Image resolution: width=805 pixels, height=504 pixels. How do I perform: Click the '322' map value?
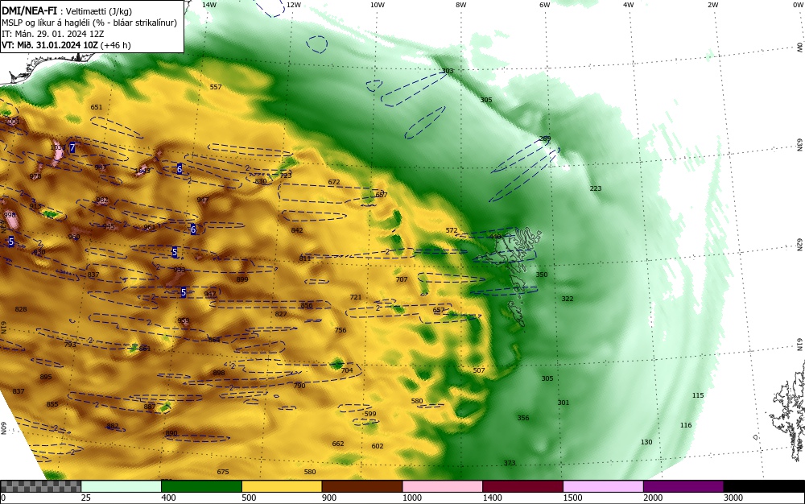coord(568,299)
